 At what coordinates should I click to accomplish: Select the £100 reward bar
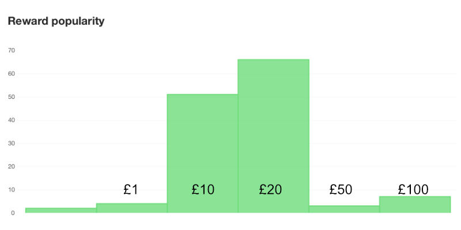[x=415, y=205]
